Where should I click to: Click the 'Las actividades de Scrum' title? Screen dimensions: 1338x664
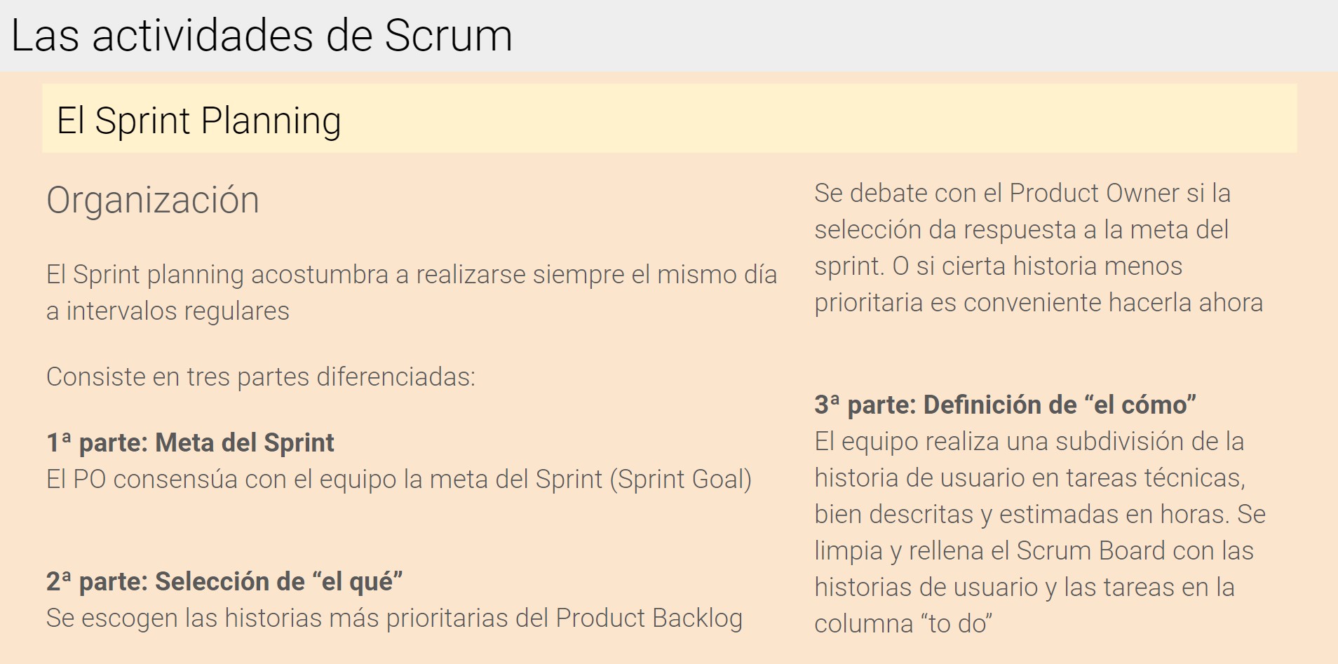point(262,35)
